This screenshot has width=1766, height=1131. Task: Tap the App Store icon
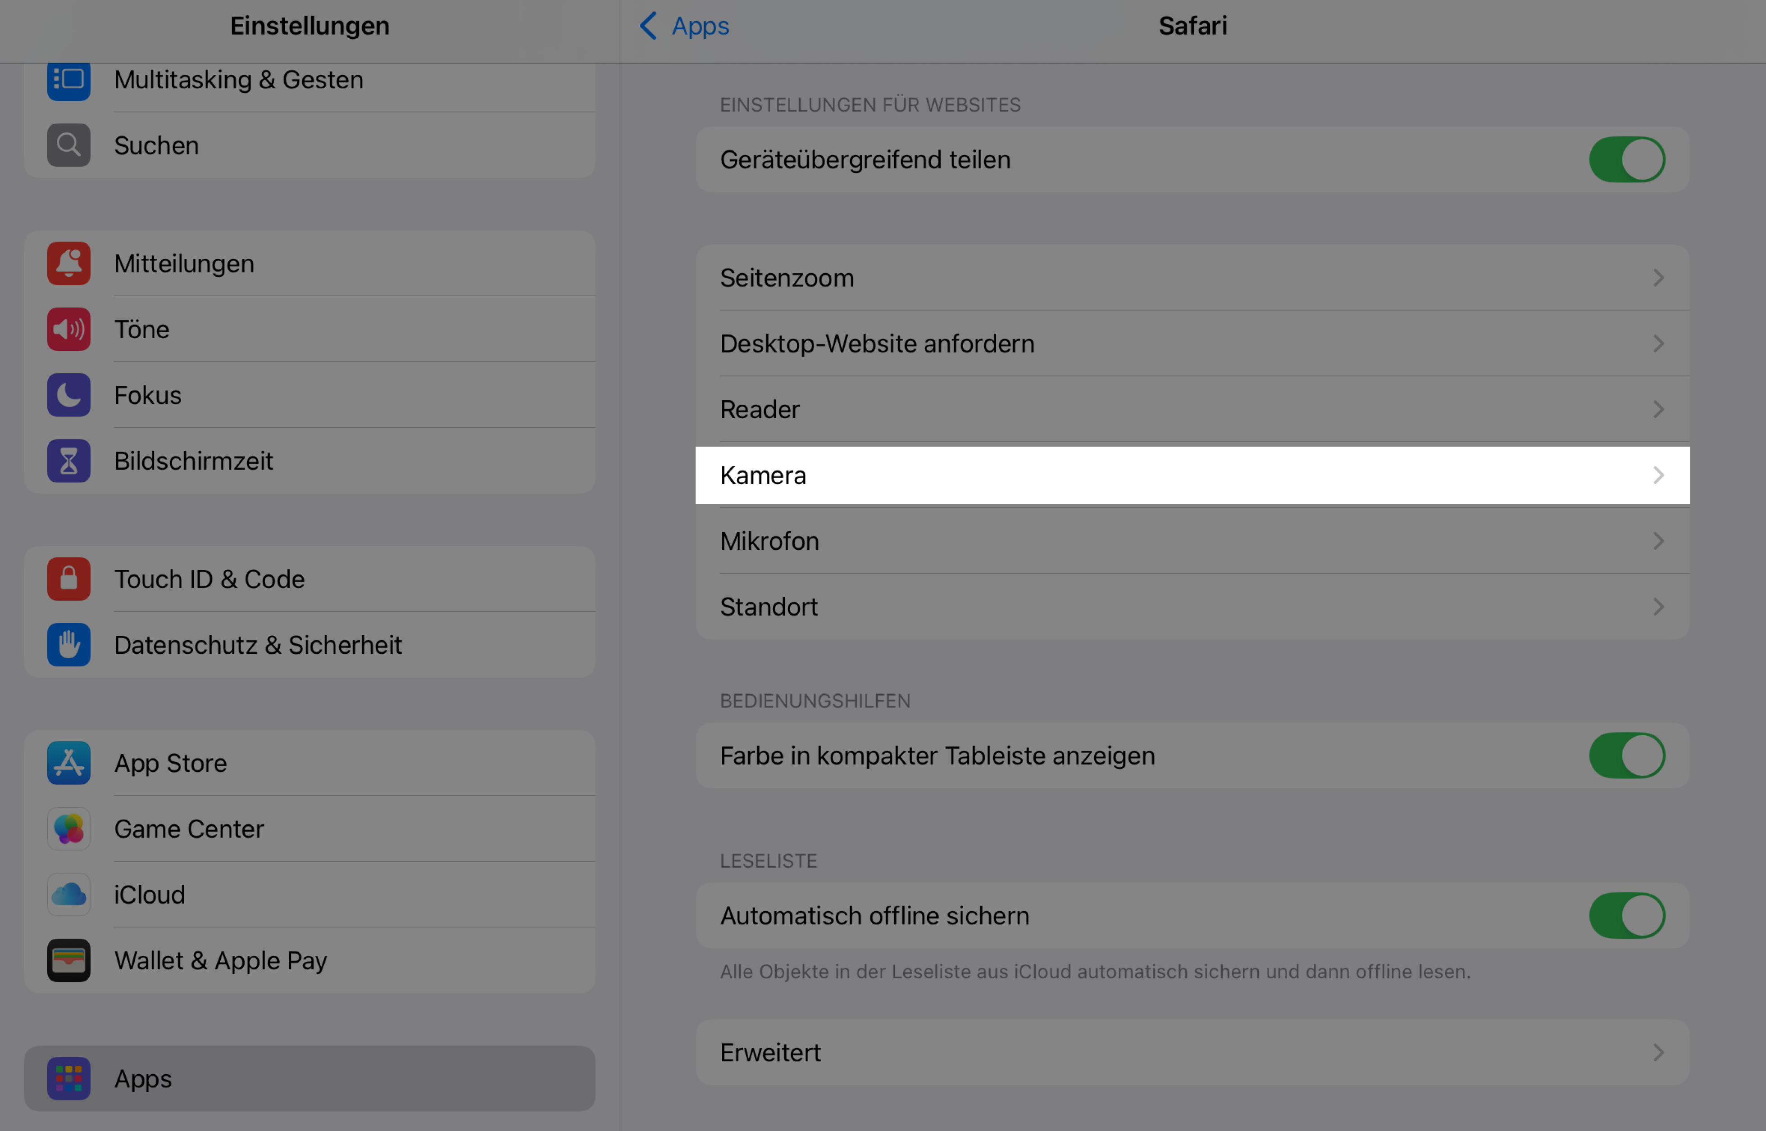pyautogui.click(x=68, y=763)
